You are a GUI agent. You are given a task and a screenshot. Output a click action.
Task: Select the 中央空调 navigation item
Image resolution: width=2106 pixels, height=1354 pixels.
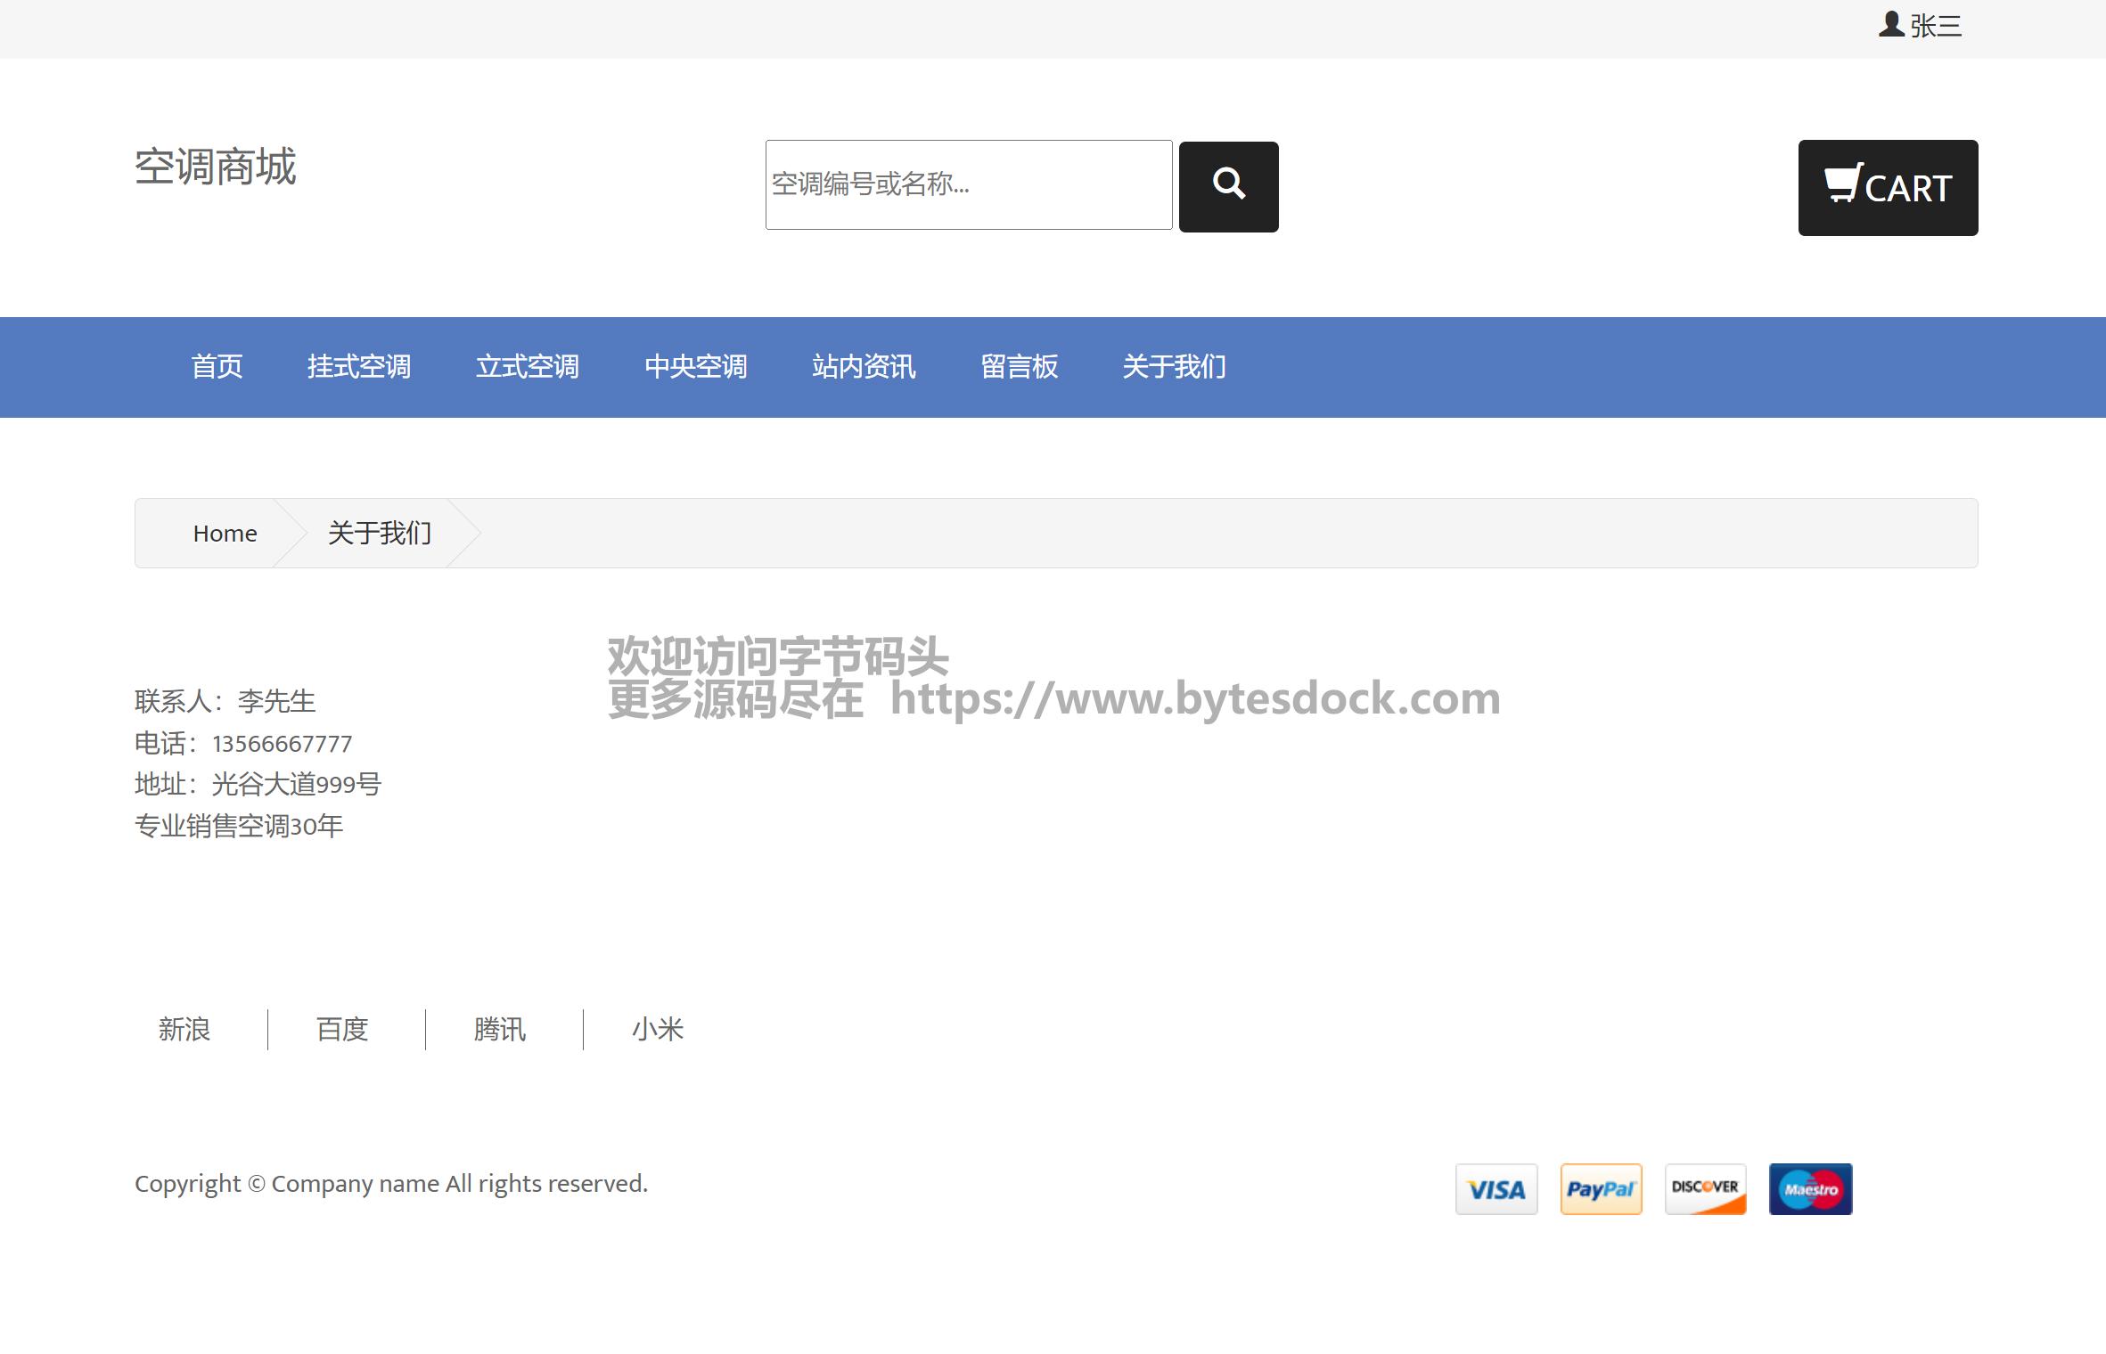point(695,366)
